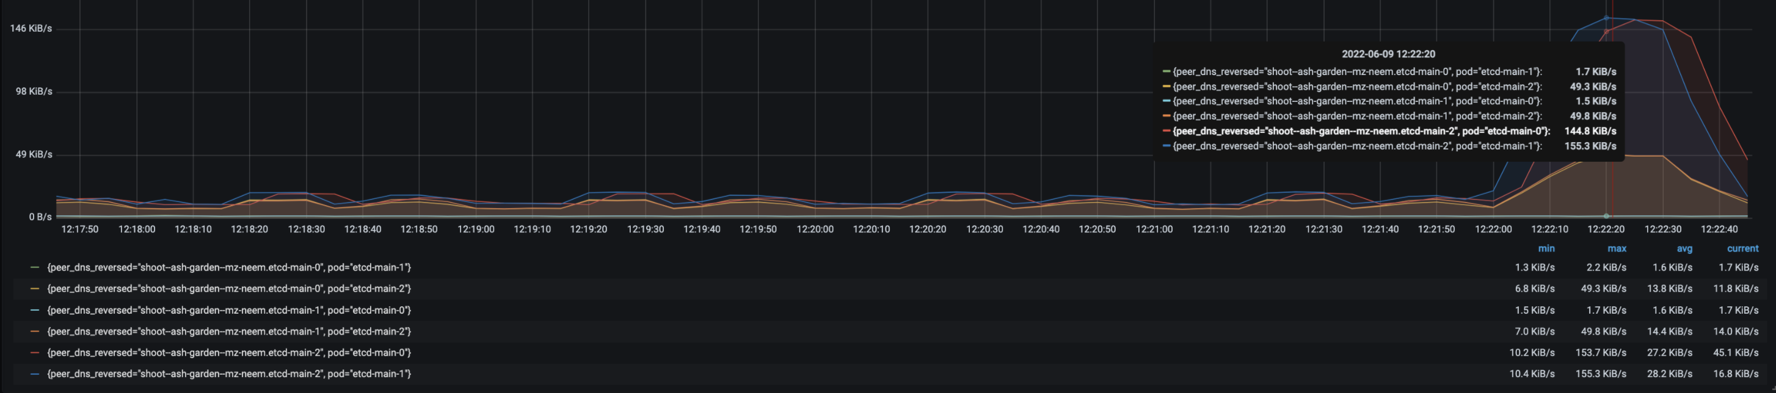1776x393 pixels.
Task: Click the red legend swatch for etcd-main-2 / pod etcd-main-0
Action: (34, 353)
